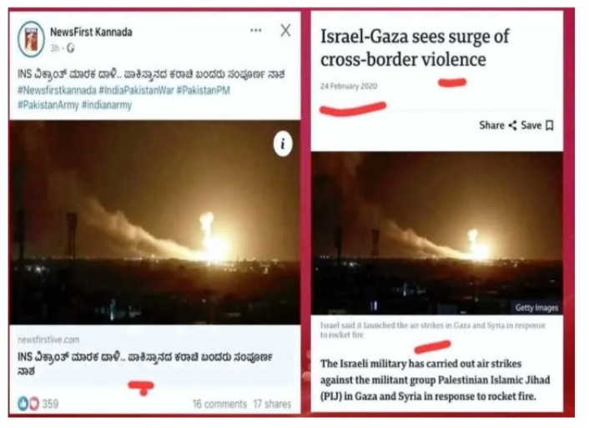Open the three-dot post options menu
589x428 pixels.
[x=256, y=30]
